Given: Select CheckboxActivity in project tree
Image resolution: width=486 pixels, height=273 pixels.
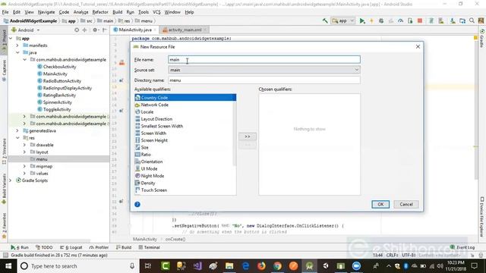Looking at the screenshot, I should click(59, 67).
